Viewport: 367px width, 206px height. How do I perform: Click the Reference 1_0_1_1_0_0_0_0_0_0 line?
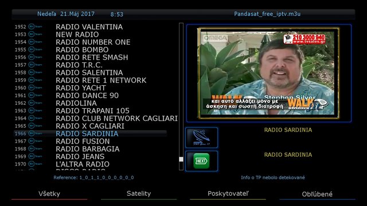click(x=93, y=177)
